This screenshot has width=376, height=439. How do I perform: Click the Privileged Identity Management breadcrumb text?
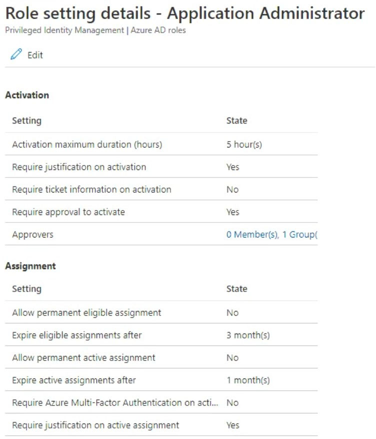(x=64, y=30)
